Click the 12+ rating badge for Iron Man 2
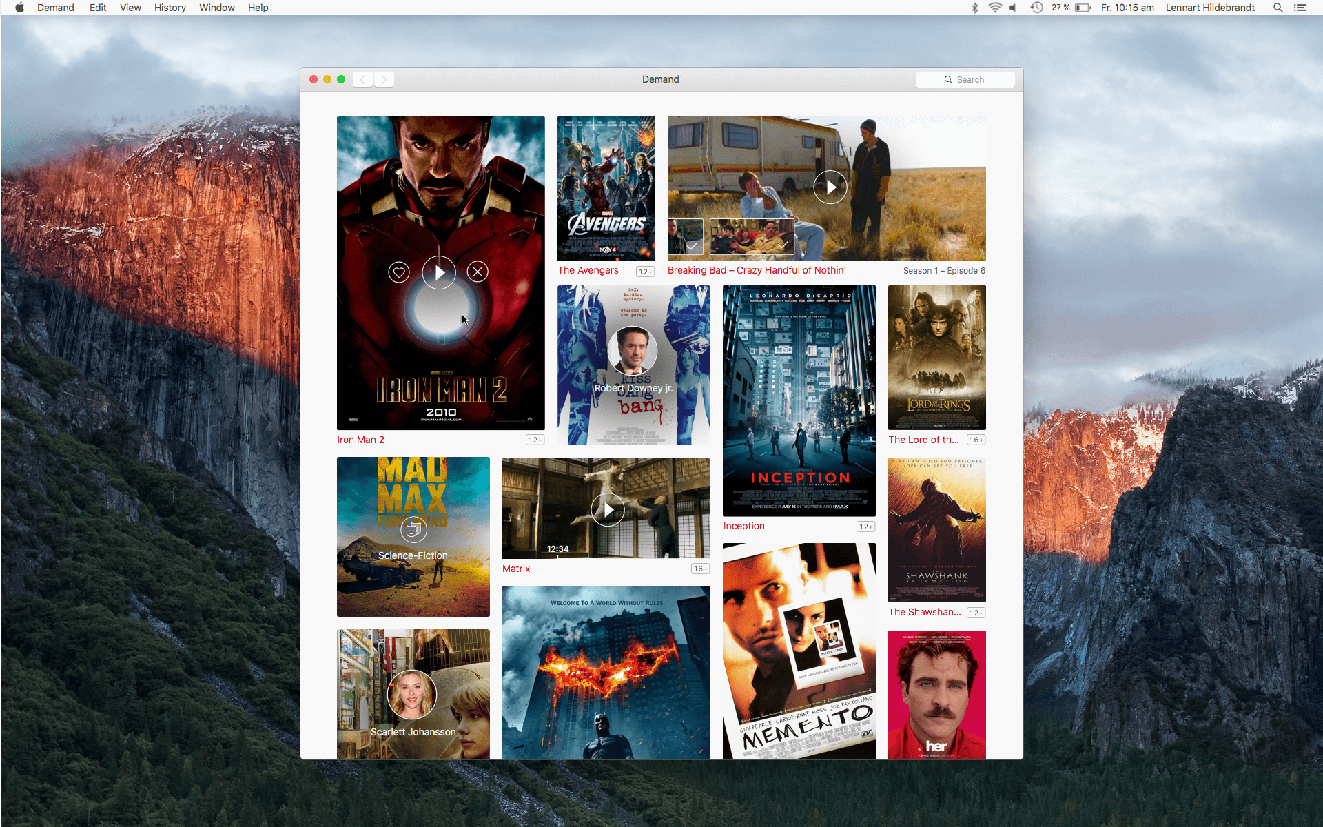Image resolution: width=1323 pixels, height=827 pixels. [535, 440]
